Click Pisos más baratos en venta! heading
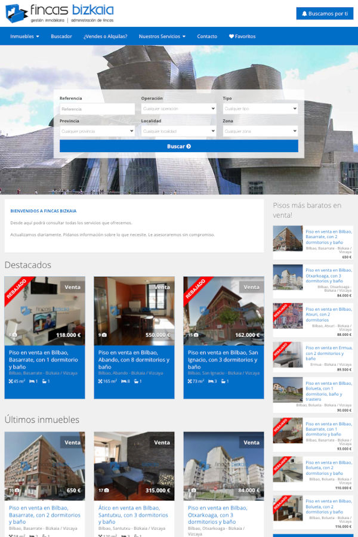The image size is (358, 537). pos(307,210)
